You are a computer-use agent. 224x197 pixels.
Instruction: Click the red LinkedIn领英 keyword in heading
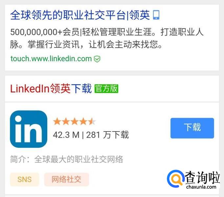pyautogui.click(x=40, y=88)
